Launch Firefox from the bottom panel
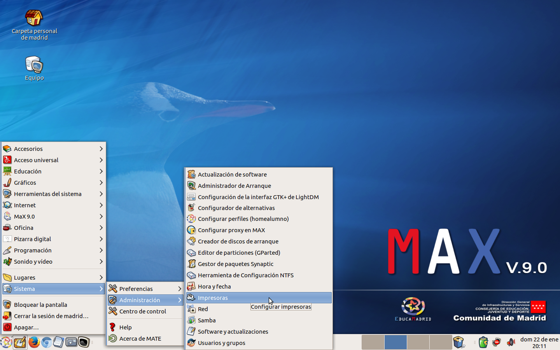This screenshot has height=350, width=560. coord(34,342)
